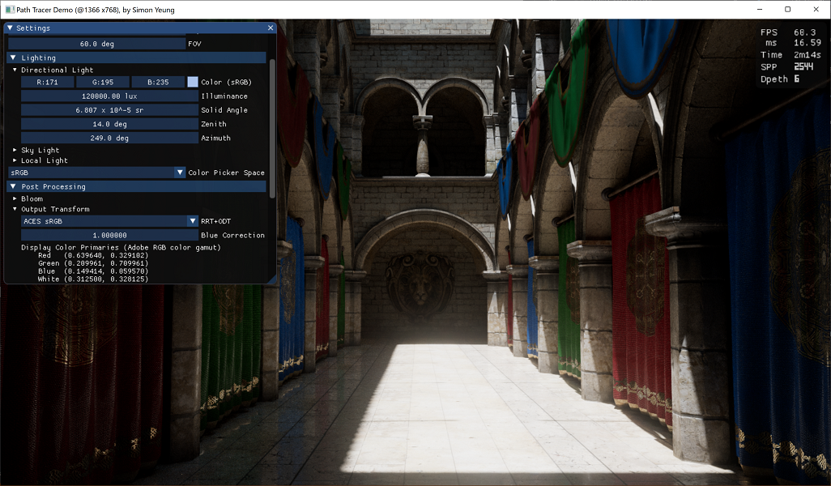Screen dimensions: 831x486
Task: Adjust the FOV slider at 60.0 deg
Action: (97, 44)
